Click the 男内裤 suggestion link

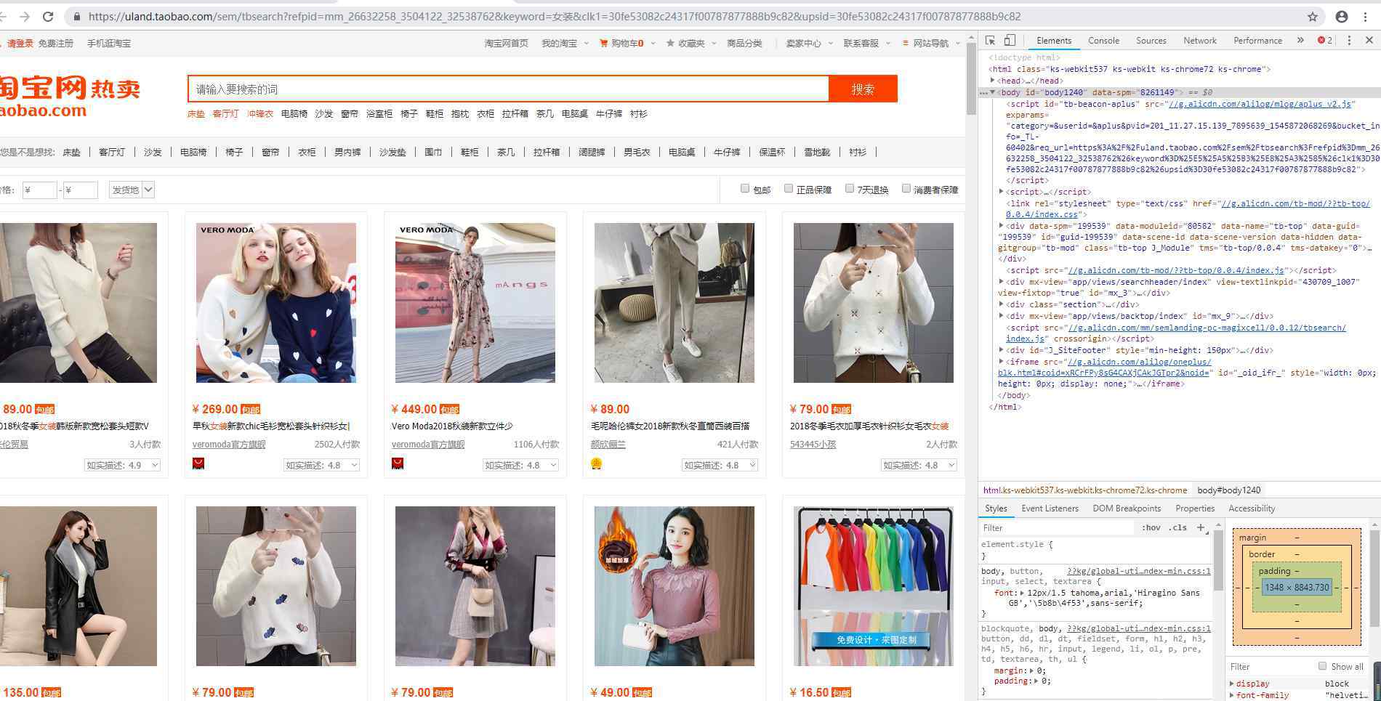click(347, 152)
